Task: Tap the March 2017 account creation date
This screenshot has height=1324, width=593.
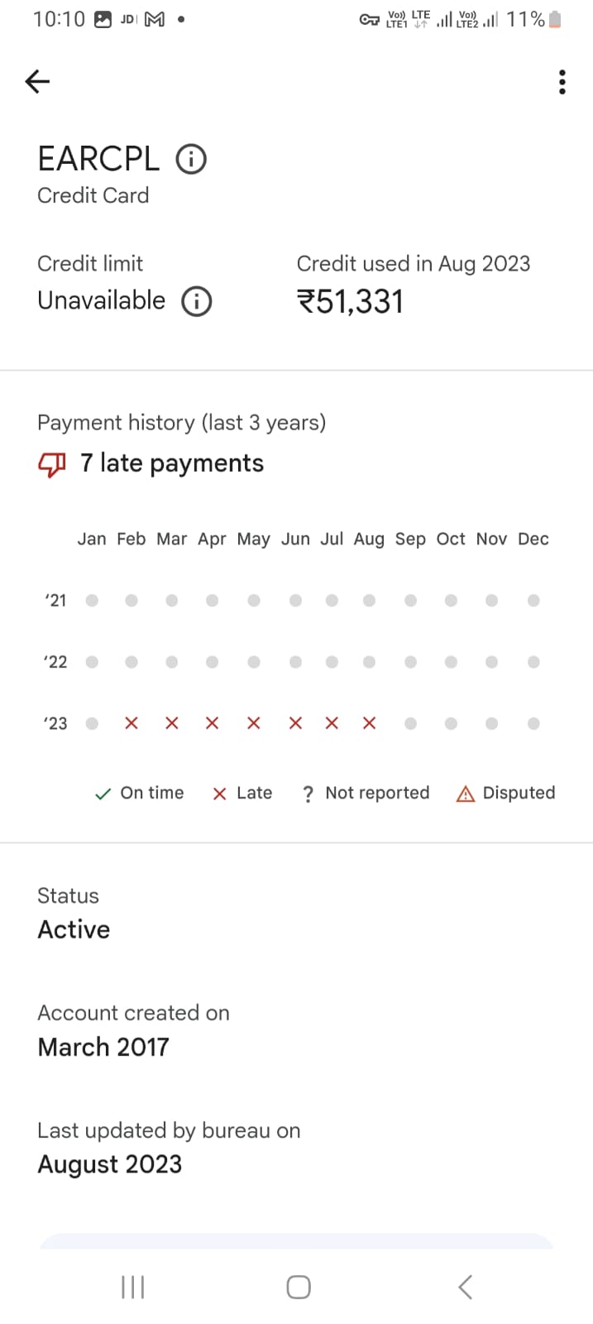Action: pos(103,1047)
